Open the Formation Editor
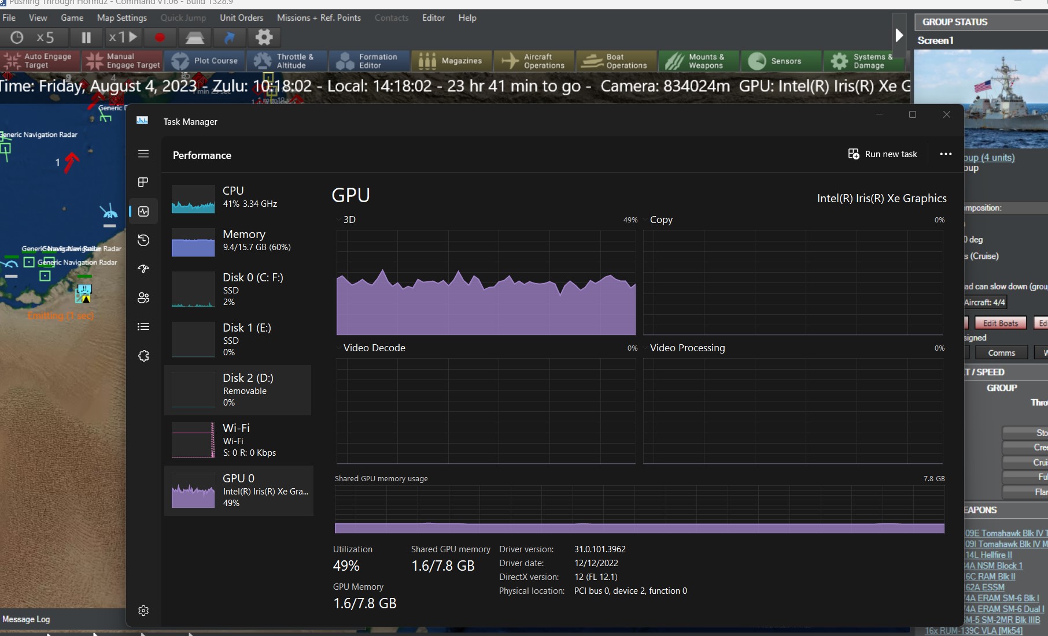Image resolution: width=1048 pixels, height=636 pixels. pyautogui.click(x=369, y=61)
